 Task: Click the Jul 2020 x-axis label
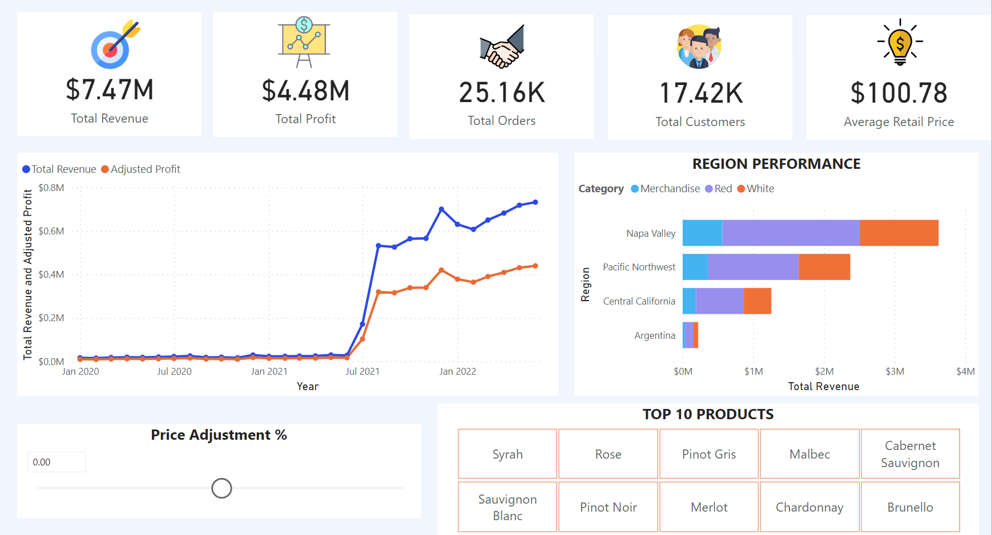[174, 371]
